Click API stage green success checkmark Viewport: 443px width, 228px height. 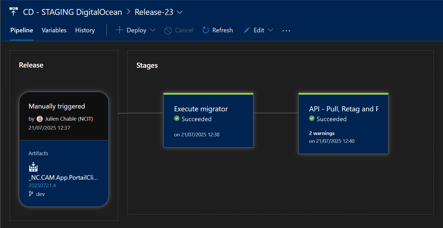312,118
